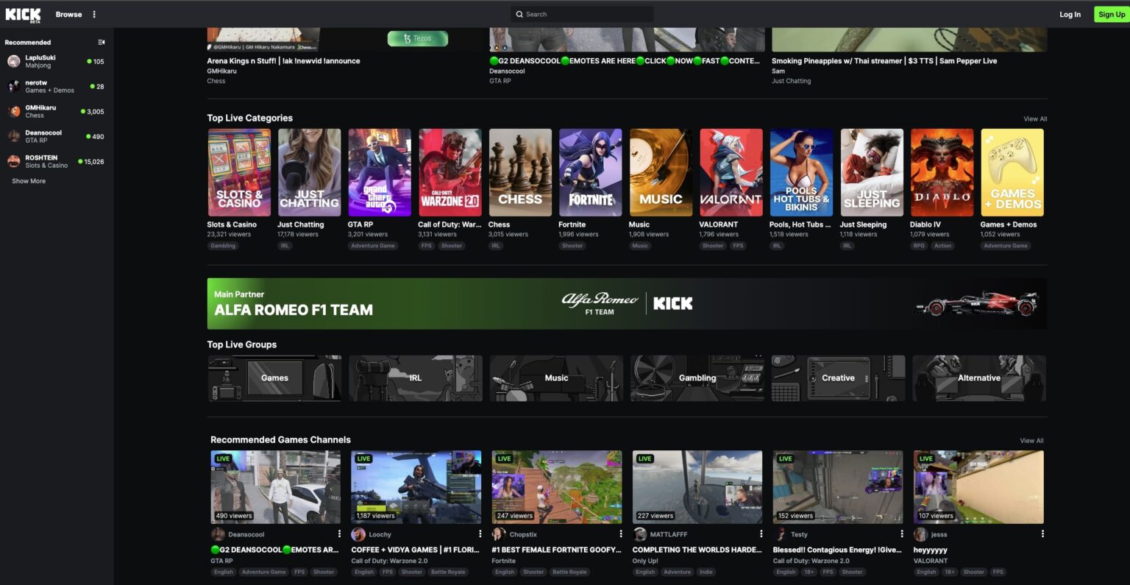Click the Tezos badge on featured stream
The width and height of the screenshot is (1130, 585).
click(x=418, y=38)
